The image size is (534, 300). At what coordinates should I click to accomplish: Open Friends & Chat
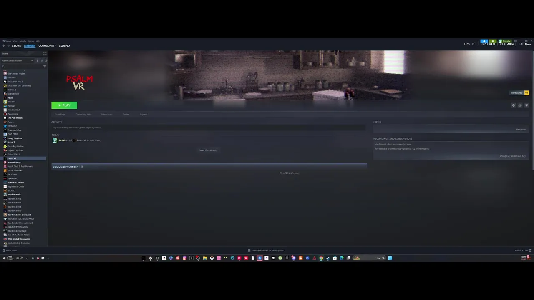point(522,250)
